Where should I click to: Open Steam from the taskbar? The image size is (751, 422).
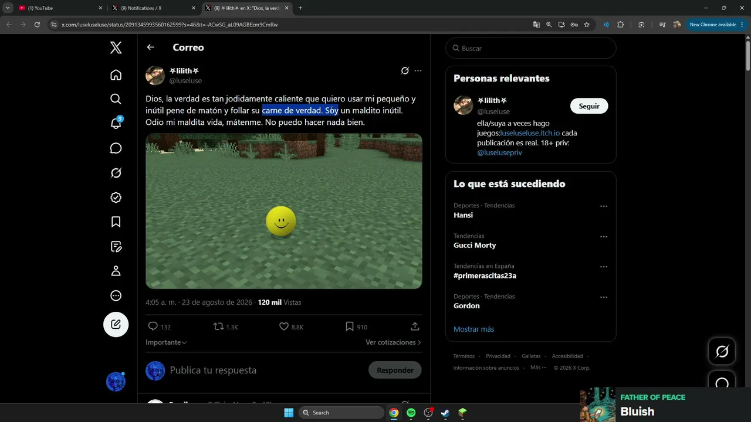[445, 413]
